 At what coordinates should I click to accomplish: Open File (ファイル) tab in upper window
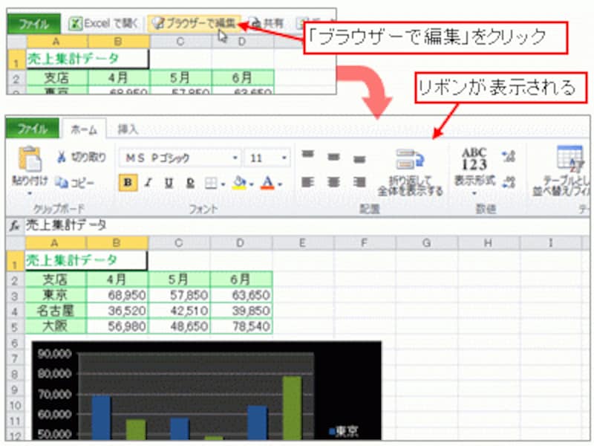(33, 25)
